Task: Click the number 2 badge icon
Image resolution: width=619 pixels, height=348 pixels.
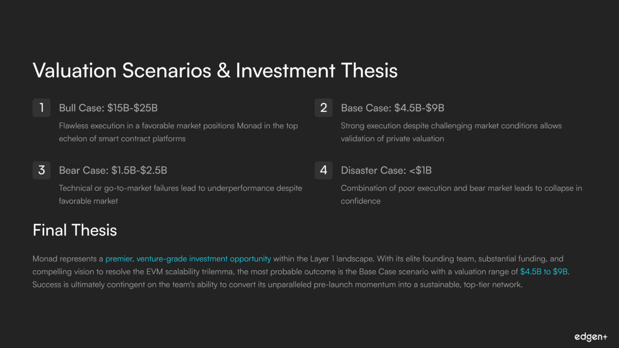Action: tap(323, 108)
